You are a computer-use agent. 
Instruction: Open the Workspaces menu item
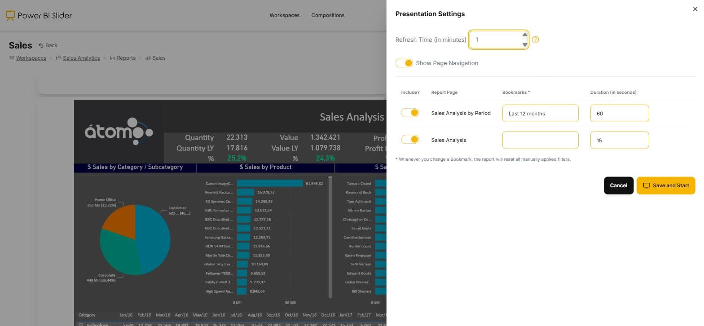click(x=284, y=15)
